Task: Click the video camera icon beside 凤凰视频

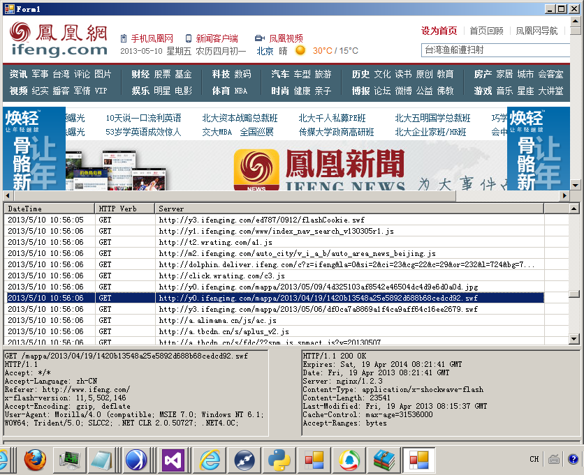Action: point(259,38)
